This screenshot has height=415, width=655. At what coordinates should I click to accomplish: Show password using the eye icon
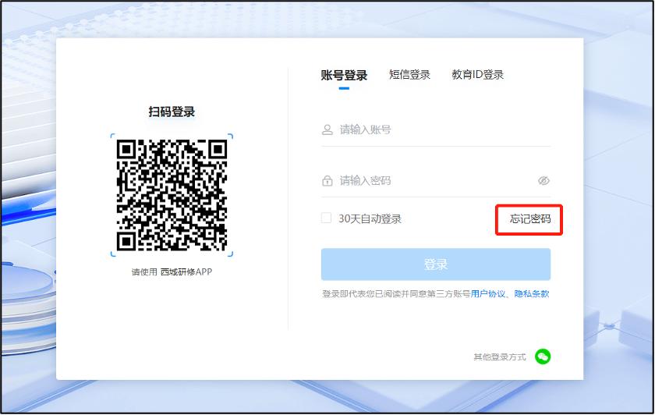tap(543, 181)
